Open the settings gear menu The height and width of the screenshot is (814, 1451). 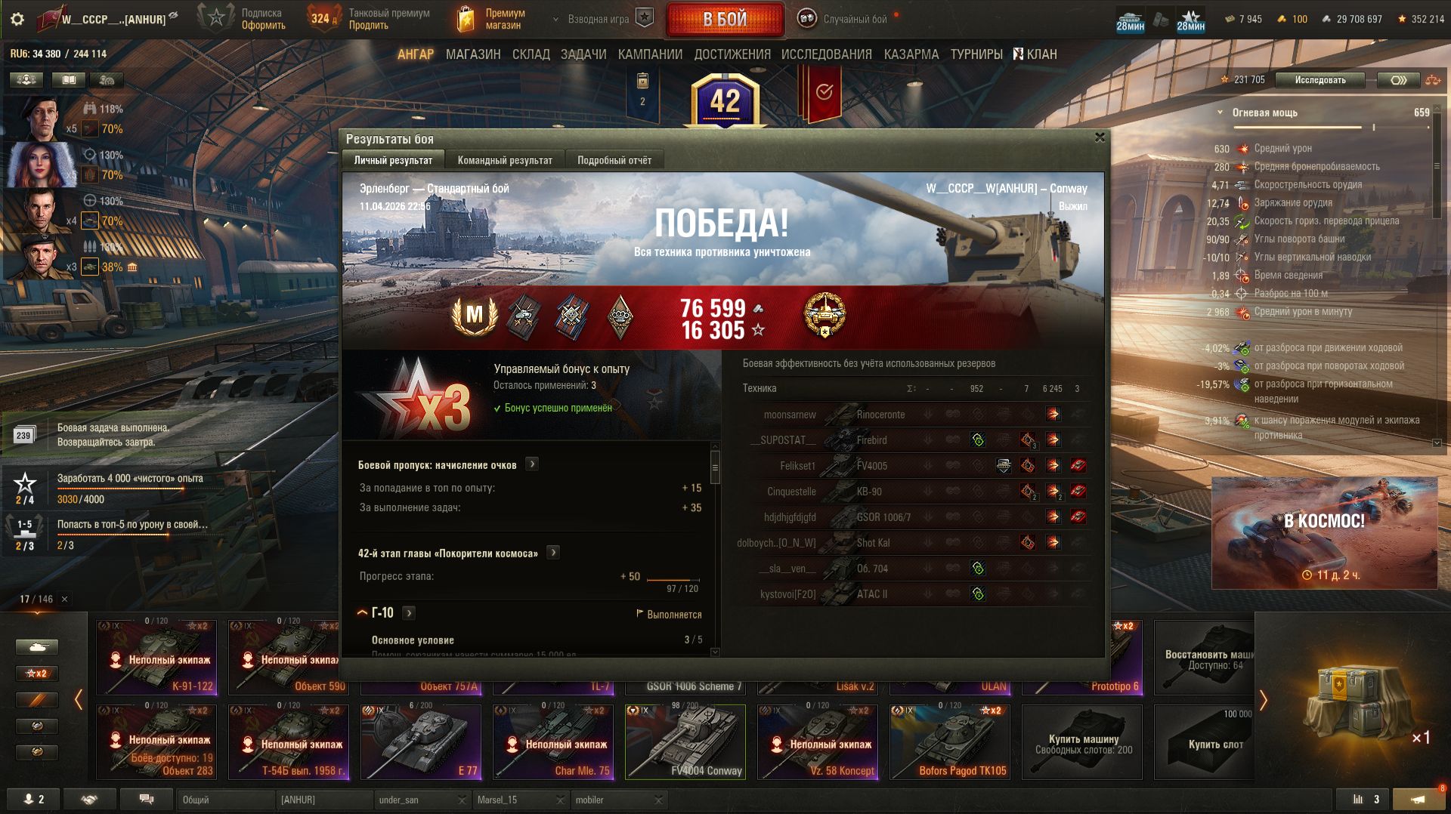[17, 20]
